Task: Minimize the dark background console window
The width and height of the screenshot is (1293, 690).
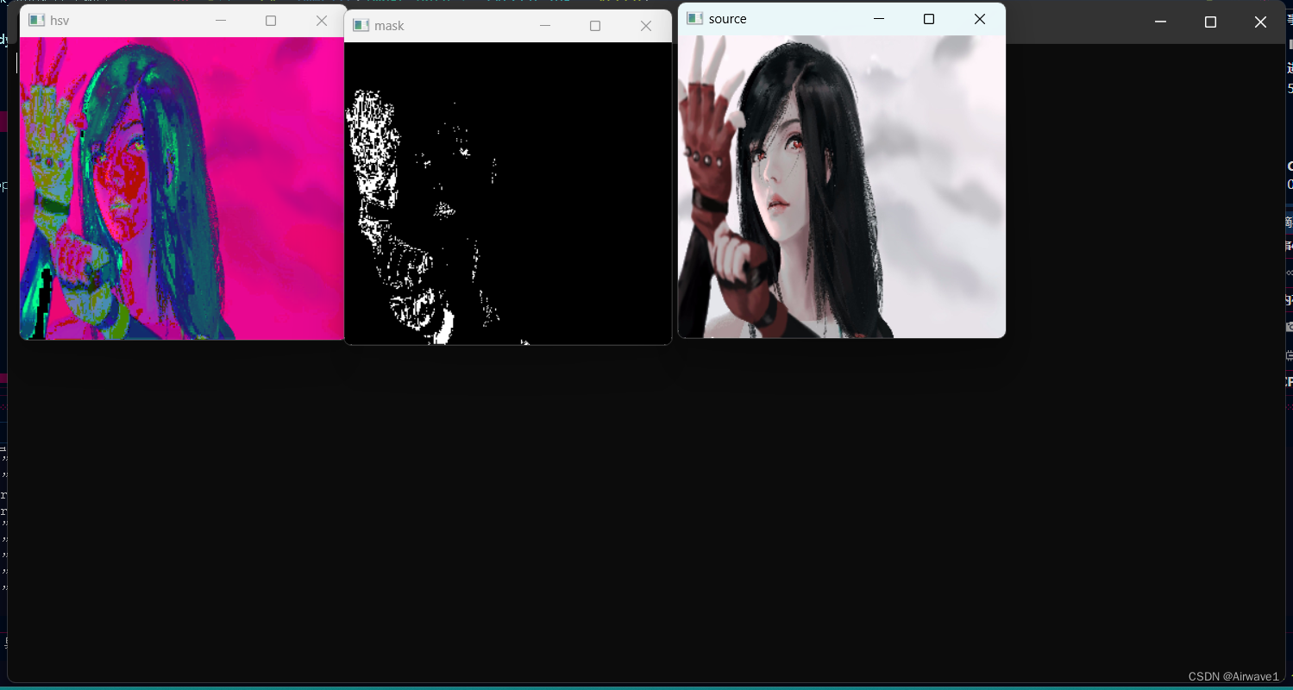Action: pos(1160,22)
